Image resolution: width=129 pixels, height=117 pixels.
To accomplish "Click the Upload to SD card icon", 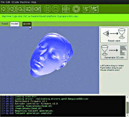I will [x=21, y=9].
